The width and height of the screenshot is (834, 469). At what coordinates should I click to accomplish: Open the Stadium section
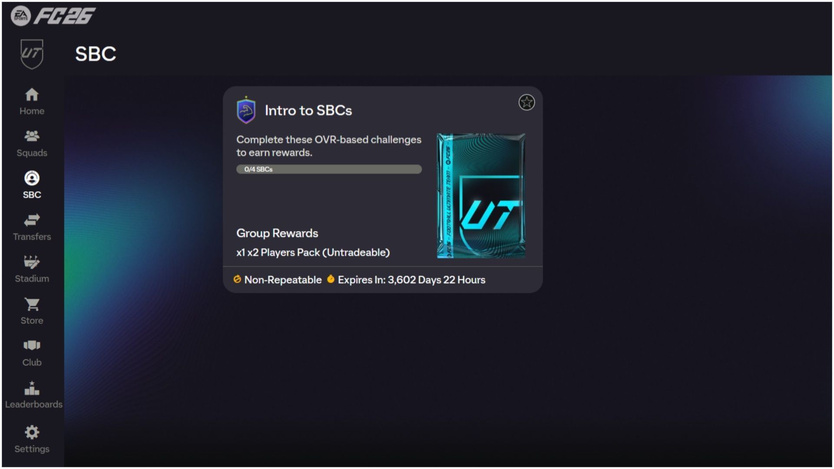(x=32, y=269)
